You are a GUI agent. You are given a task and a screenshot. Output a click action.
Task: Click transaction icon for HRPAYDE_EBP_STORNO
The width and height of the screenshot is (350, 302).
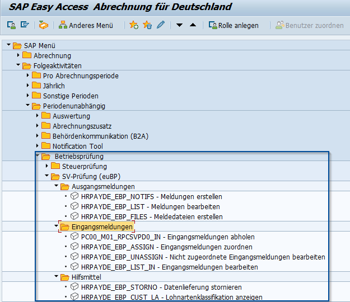click(x=74, y=287)
